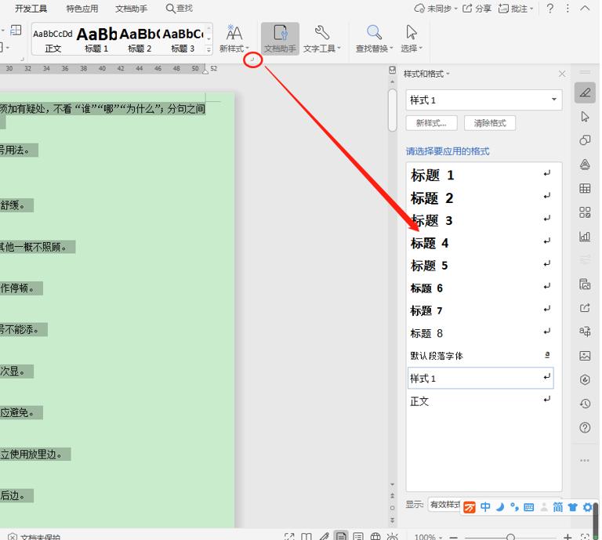Toggle reading mode book icon
This screenshot has height=540, width=602.
[x=306, y=537]
